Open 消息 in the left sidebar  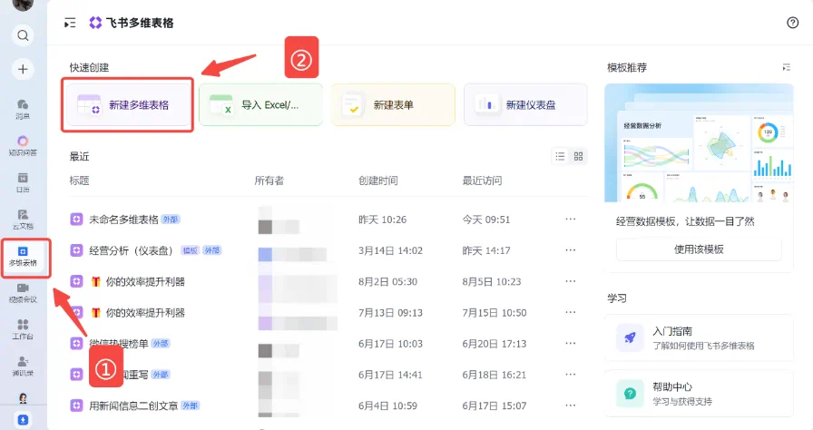tap(23, 109)
